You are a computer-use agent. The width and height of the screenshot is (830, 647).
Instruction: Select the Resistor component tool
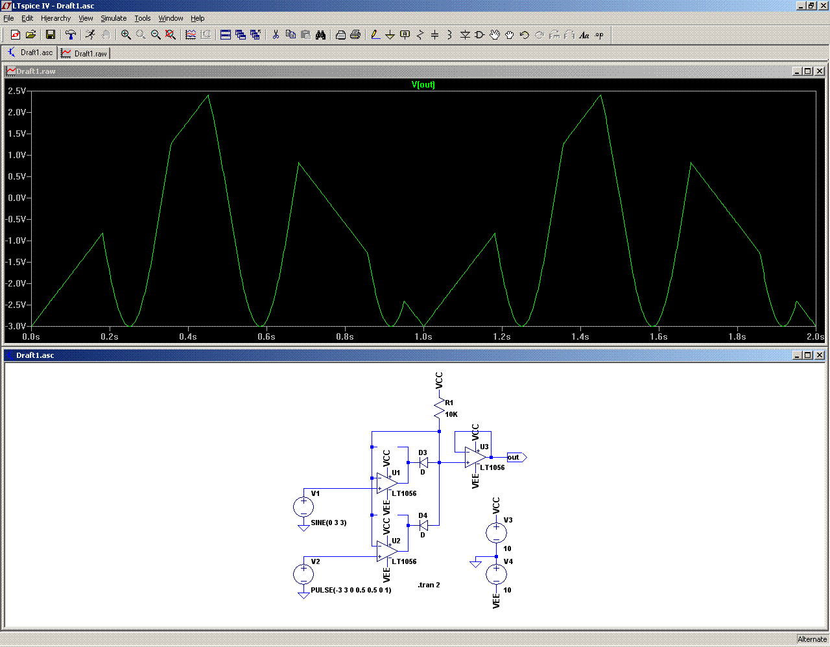tap(420, 35)
